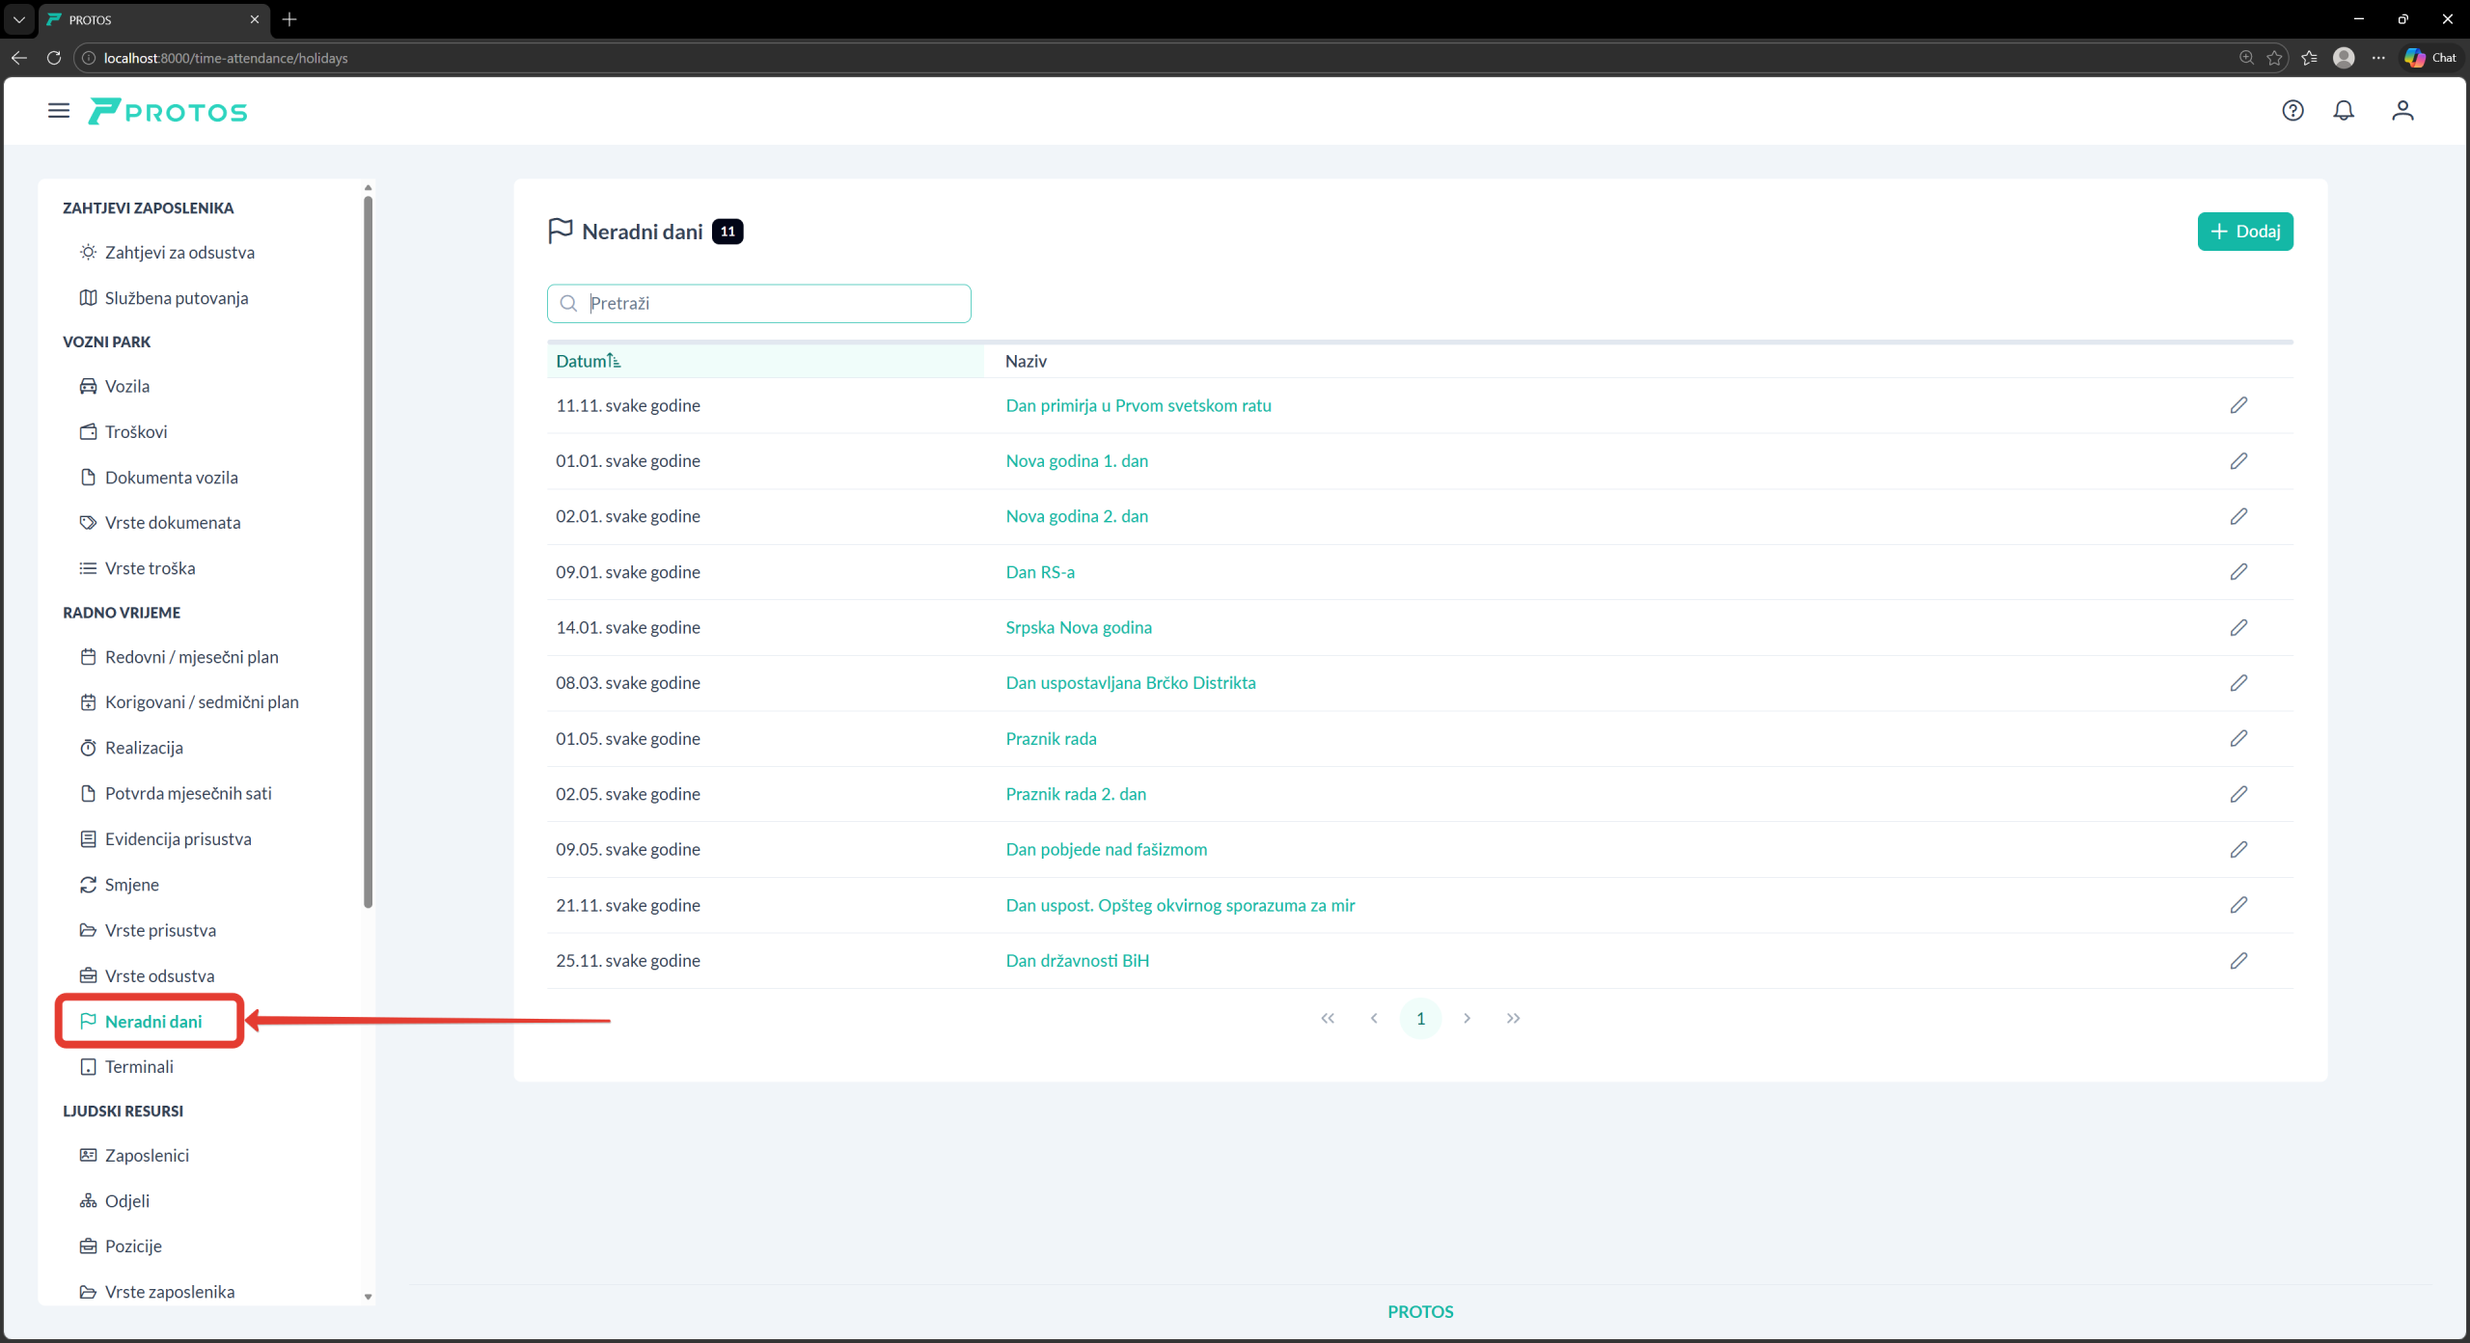Open the Nova godina 1. dan link

(1077, 461)
